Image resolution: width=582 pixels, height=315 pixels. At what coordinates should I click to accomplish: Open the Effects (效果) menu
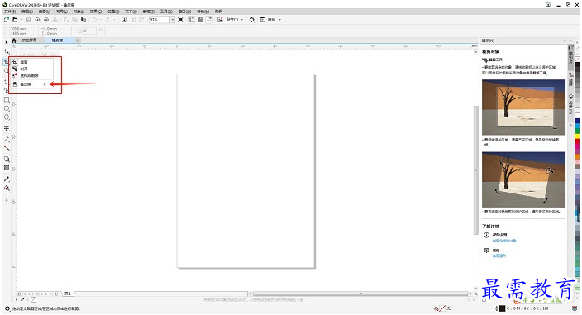[x=96, y=12]
